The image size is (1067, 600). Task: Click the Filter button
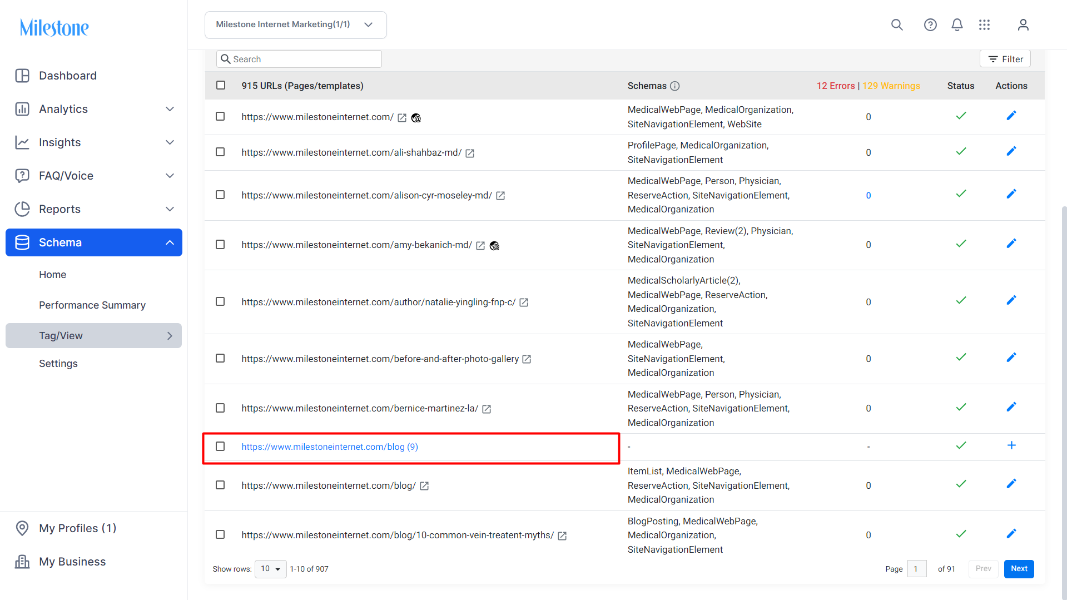click(x=1005, y=59)
